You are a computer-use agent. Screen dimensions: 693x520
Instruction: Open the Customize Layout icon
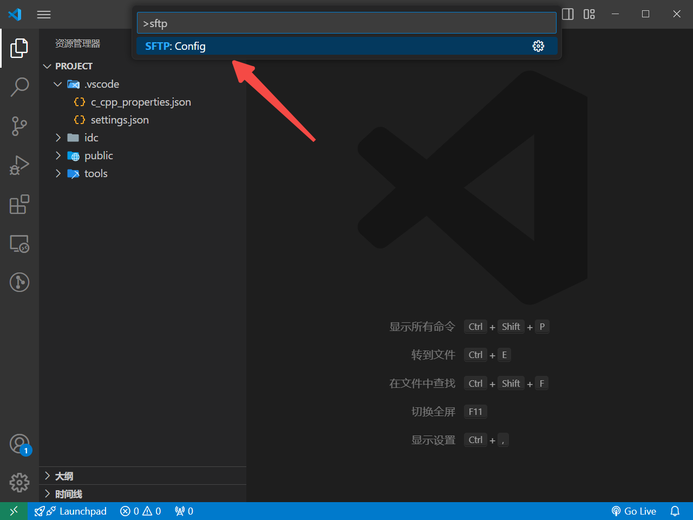tap(589, 14)
